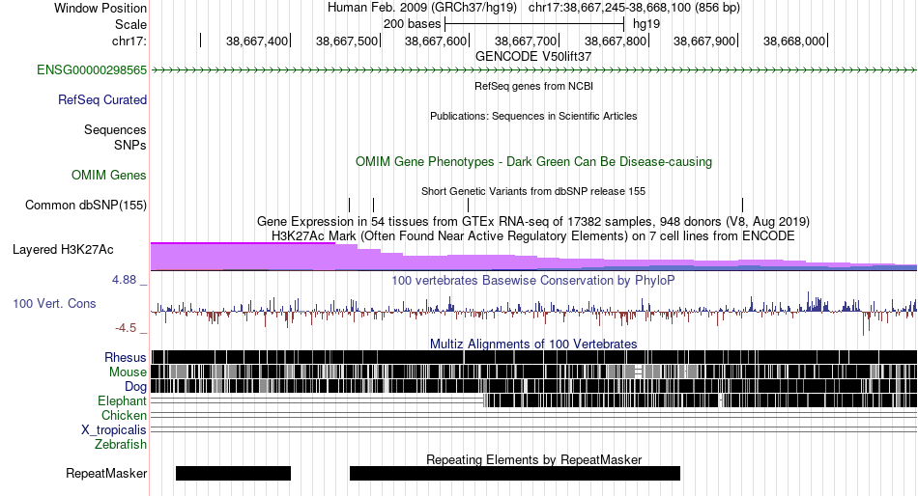918x496 pixels.
Task: Select the Chicken alignment row label
Action: pos(124,415)
